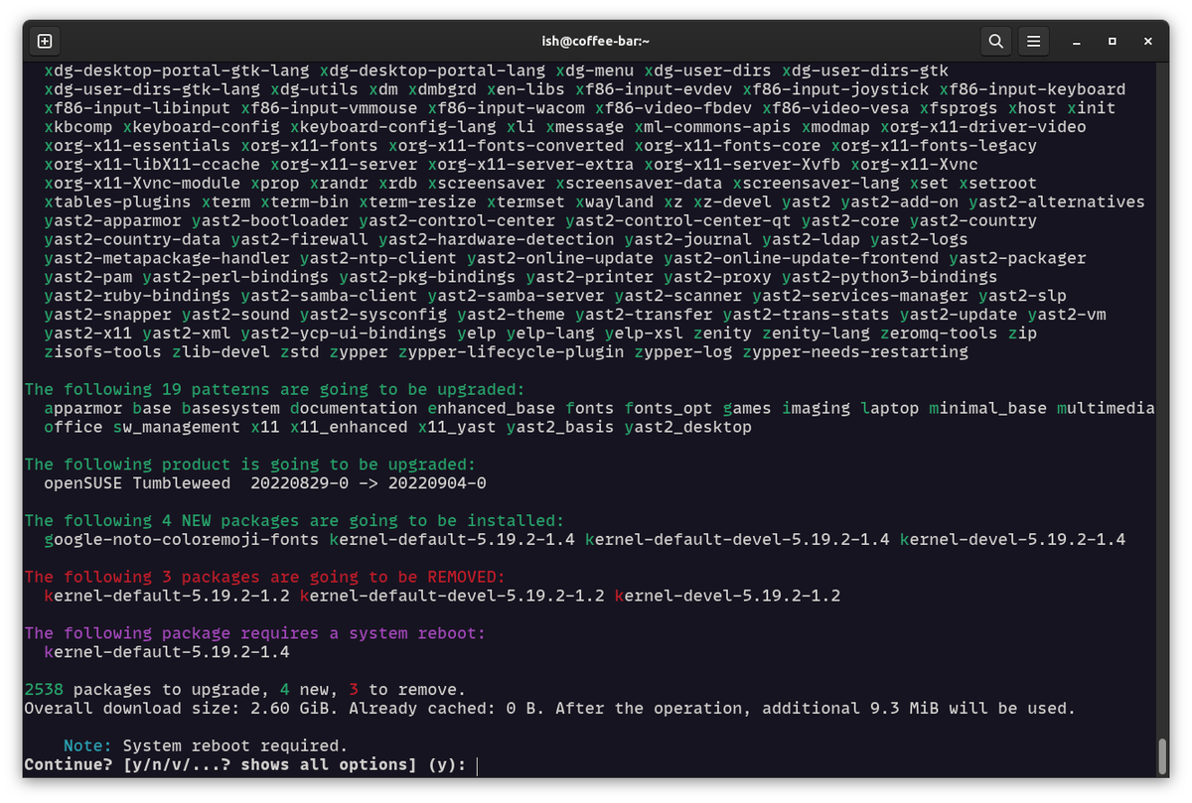Viewport: 1192px width, 803px height.
Task: Open the terminal search
Action: pyautogui.click(x=994, y=42)
